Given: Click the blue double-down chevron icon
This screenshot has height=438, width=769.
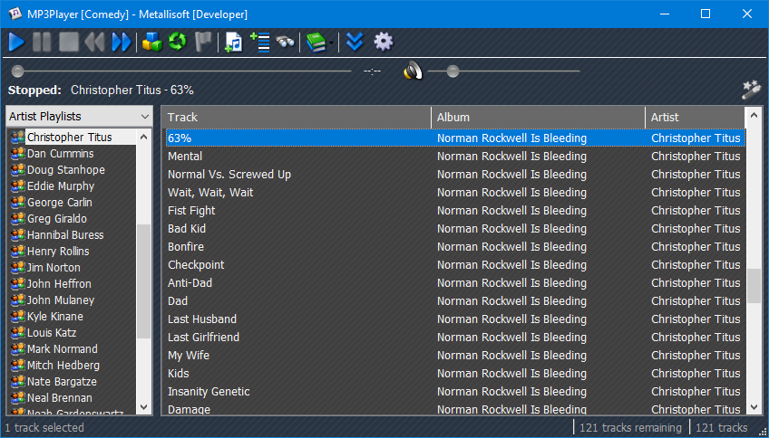Looking at the screenshot, I should (x=355, y=42).
